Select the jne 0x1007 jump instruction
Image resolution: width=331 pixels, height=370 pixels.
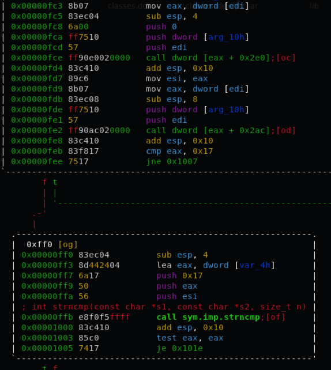click(x=172, y=161)
